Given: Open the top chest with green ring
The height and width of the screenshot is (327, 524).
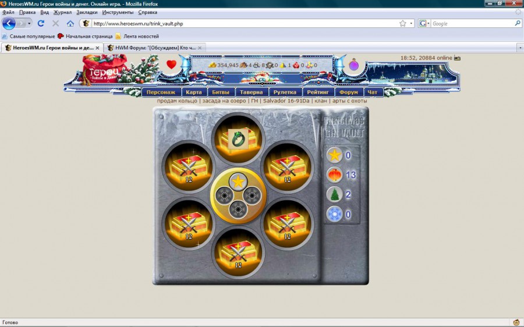Looking at the screenshot, I should (x=238, y=138).
